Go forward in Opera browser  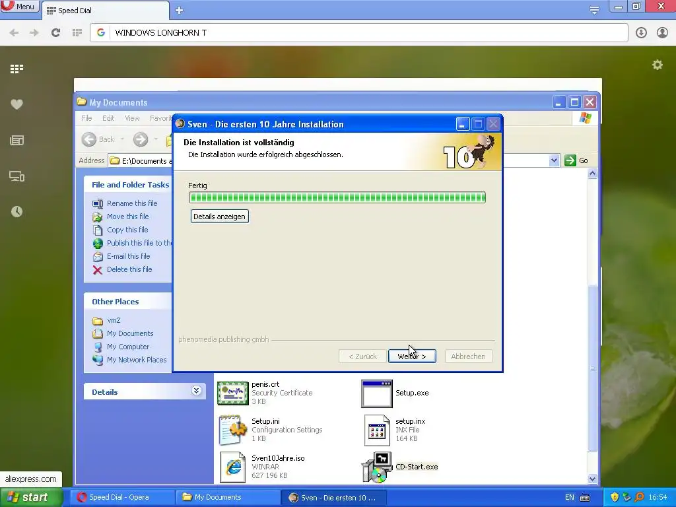pyautogui.click(x=34, y=32)
